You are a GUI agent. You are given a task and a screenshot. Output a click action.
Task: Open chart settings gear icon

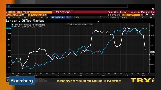pos(151,17)
